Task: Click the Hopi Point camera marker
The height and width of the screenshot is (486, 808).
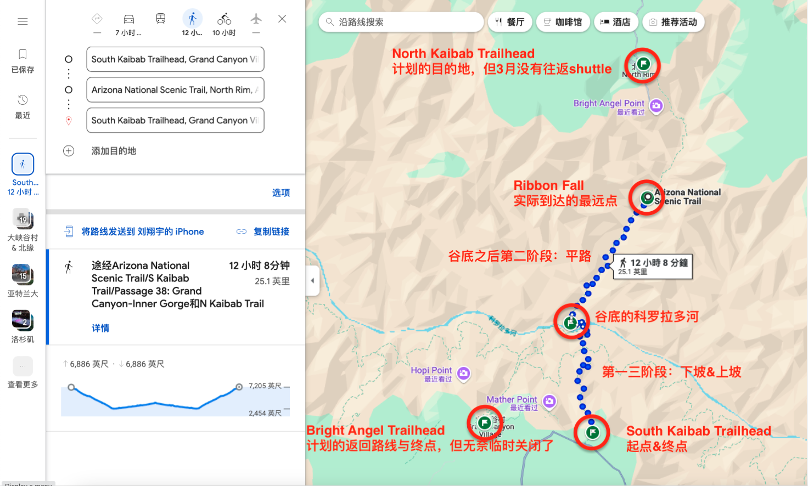Action: 464,373
